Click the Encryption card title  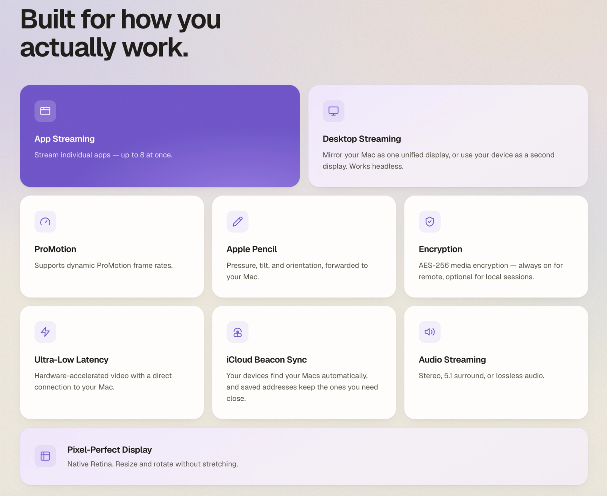(x=440, y=249)
